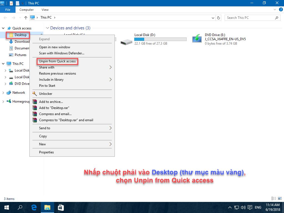Screen dimensions: 284x213
Task: Refresh the This PC view
Action: (x=219, y=17)
